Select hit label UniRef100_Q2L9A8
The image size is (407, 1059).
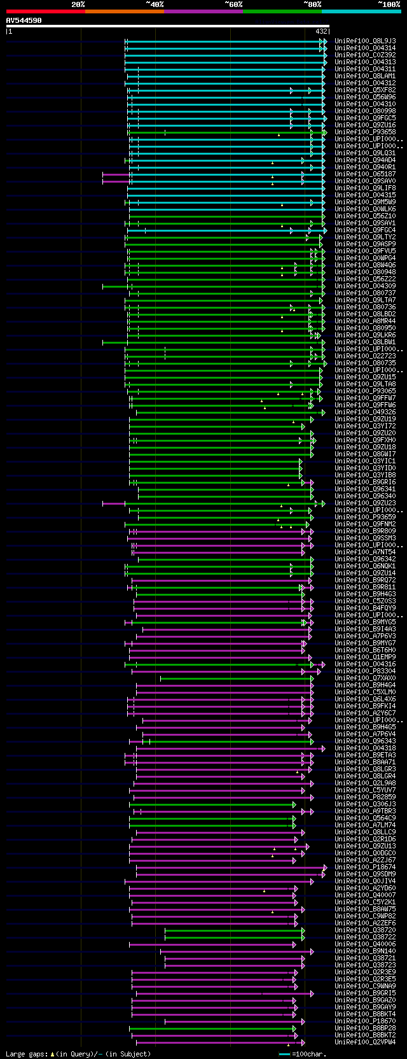(365, 783)
